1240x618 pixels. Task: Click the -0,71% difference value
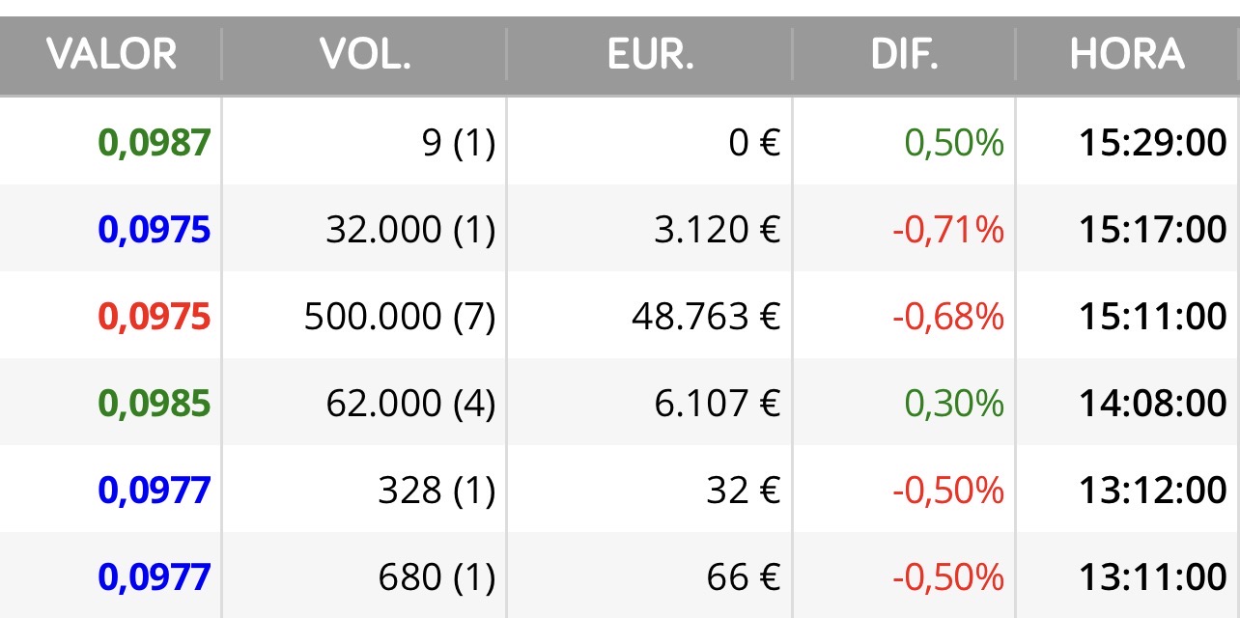[x=948, y=230]
